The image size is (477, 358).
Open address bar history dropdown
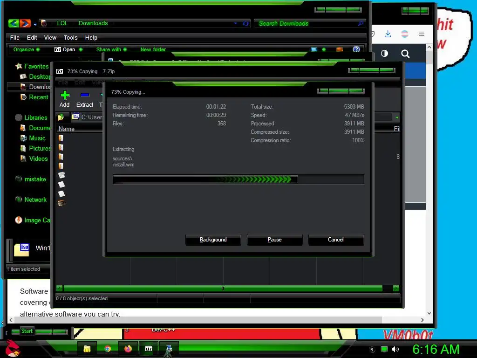click(235, 23)
